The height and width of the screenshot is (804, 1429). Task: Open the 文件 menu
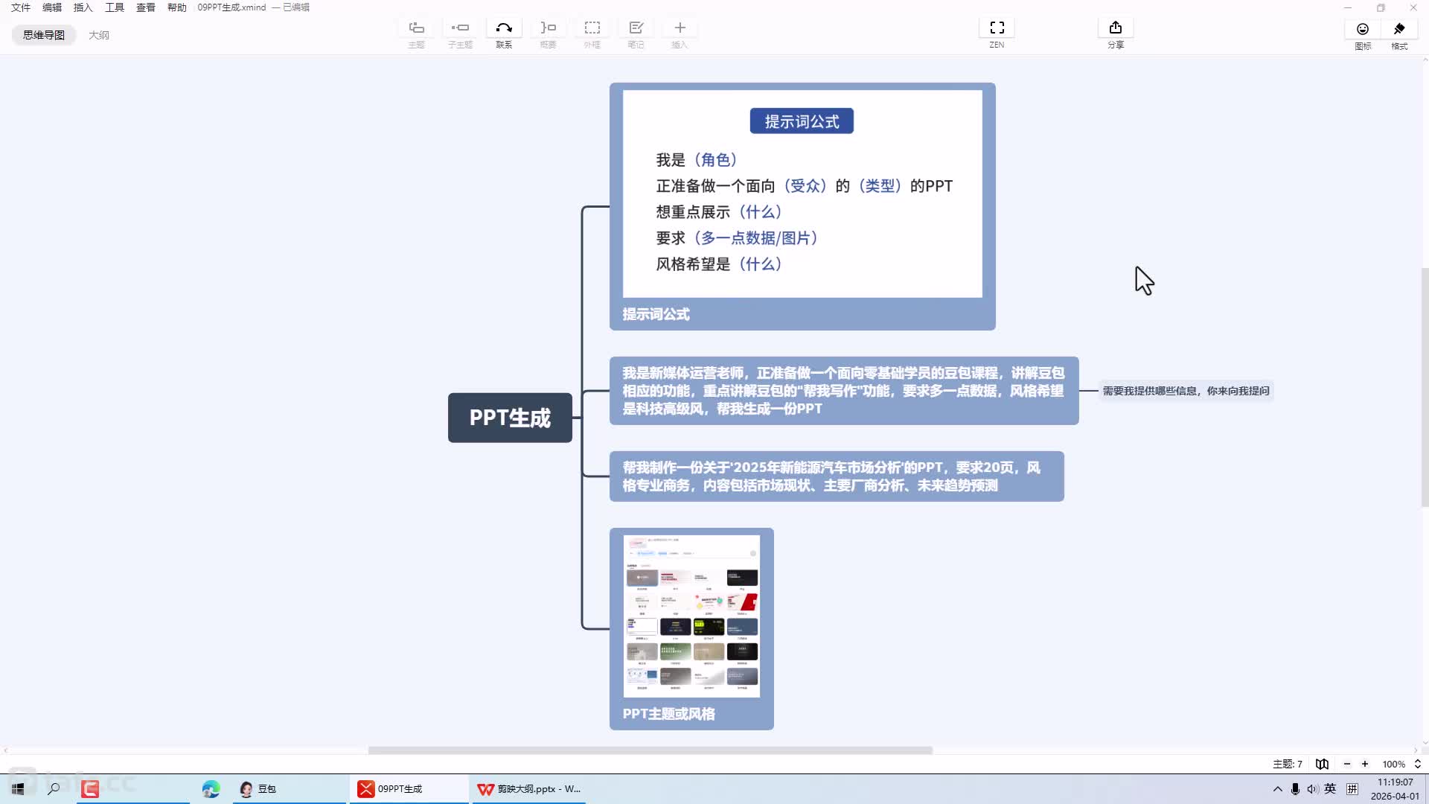(20, 7)
